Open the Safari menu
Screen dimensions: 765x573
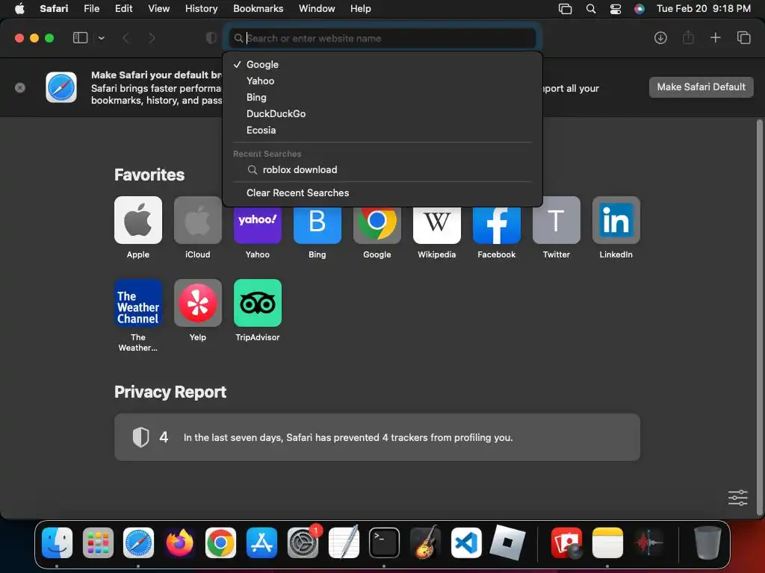tap(54, 8)
